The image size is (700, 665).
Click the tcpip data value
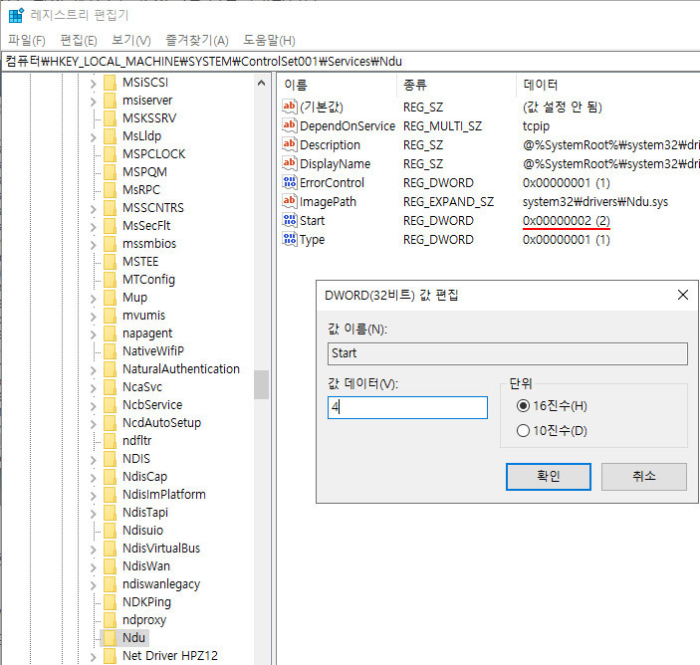(536, 126)
